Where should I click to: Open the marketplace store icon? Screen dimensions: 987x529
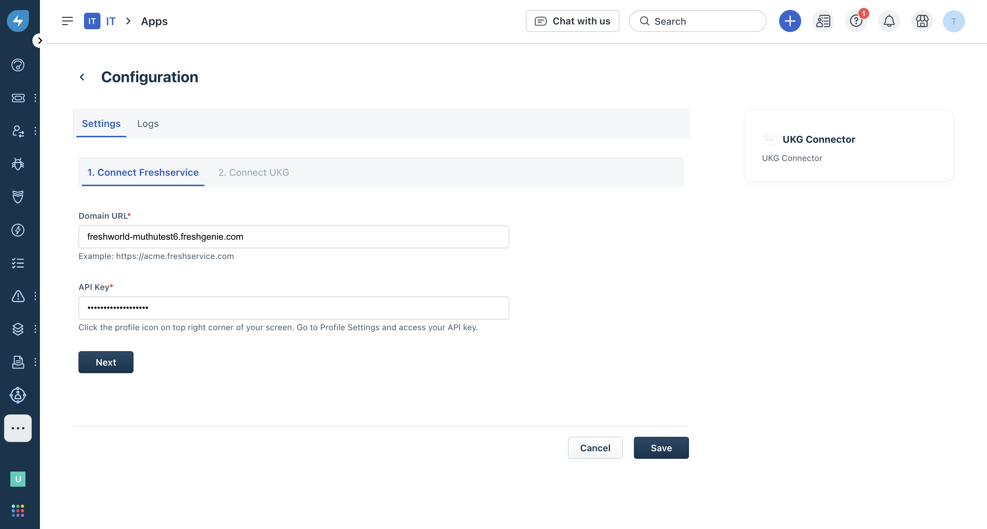tap(922, 21)
